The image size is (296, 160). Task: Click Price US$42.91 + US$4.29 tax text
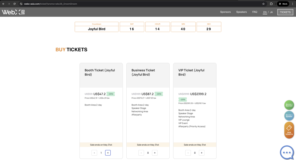point(97,98)
